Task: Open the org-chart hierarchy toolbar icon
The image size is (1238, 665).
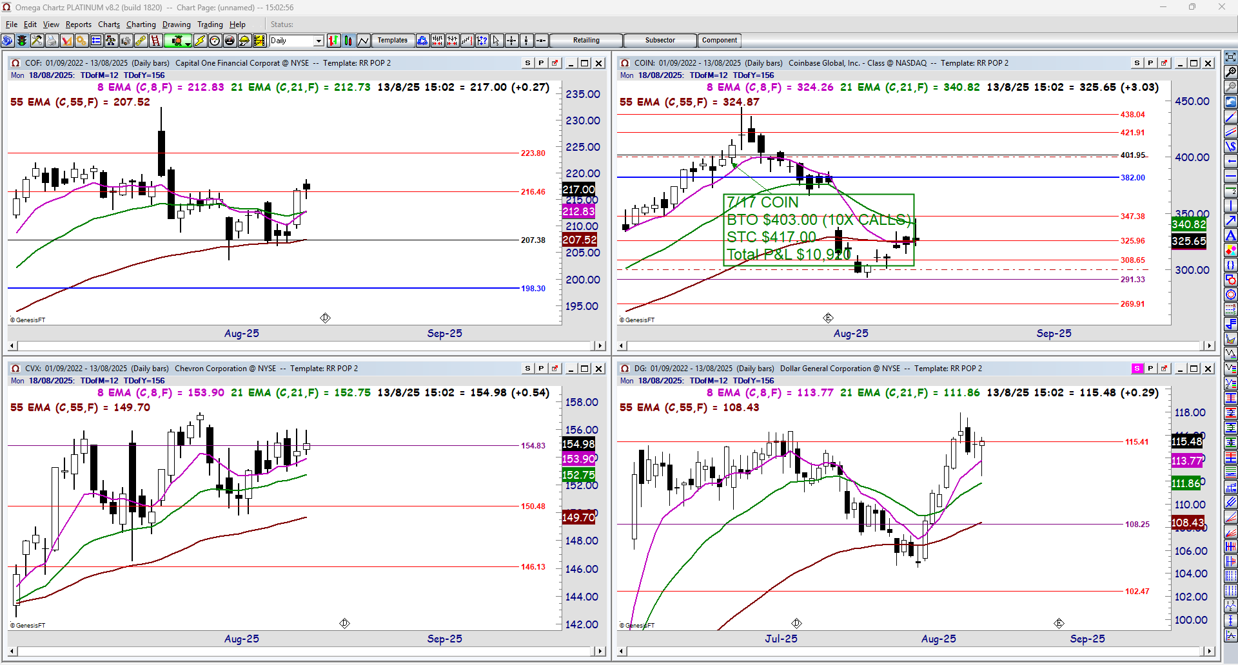Action: coord(111,41)
